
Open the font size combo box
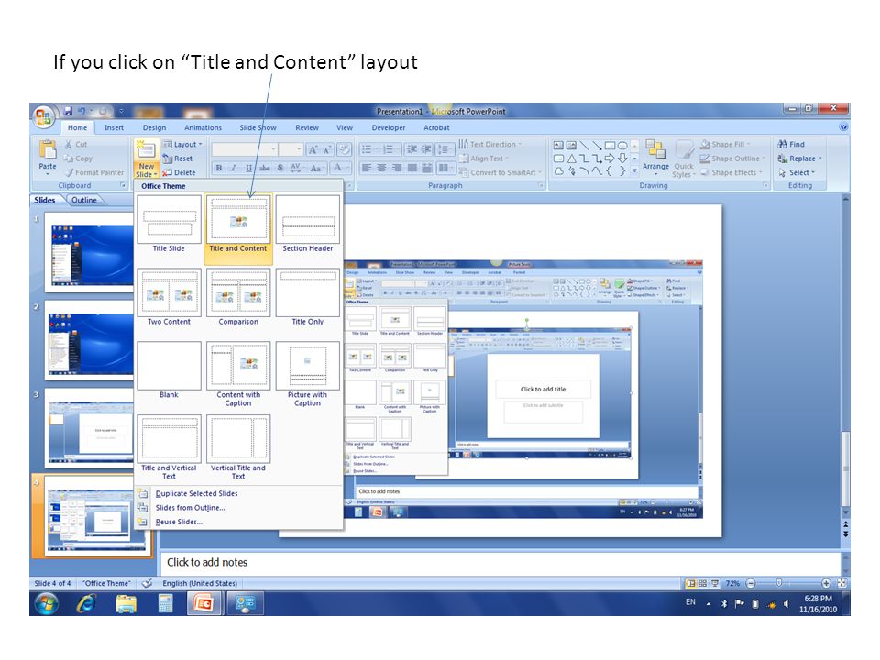click(x=291, y=149)
